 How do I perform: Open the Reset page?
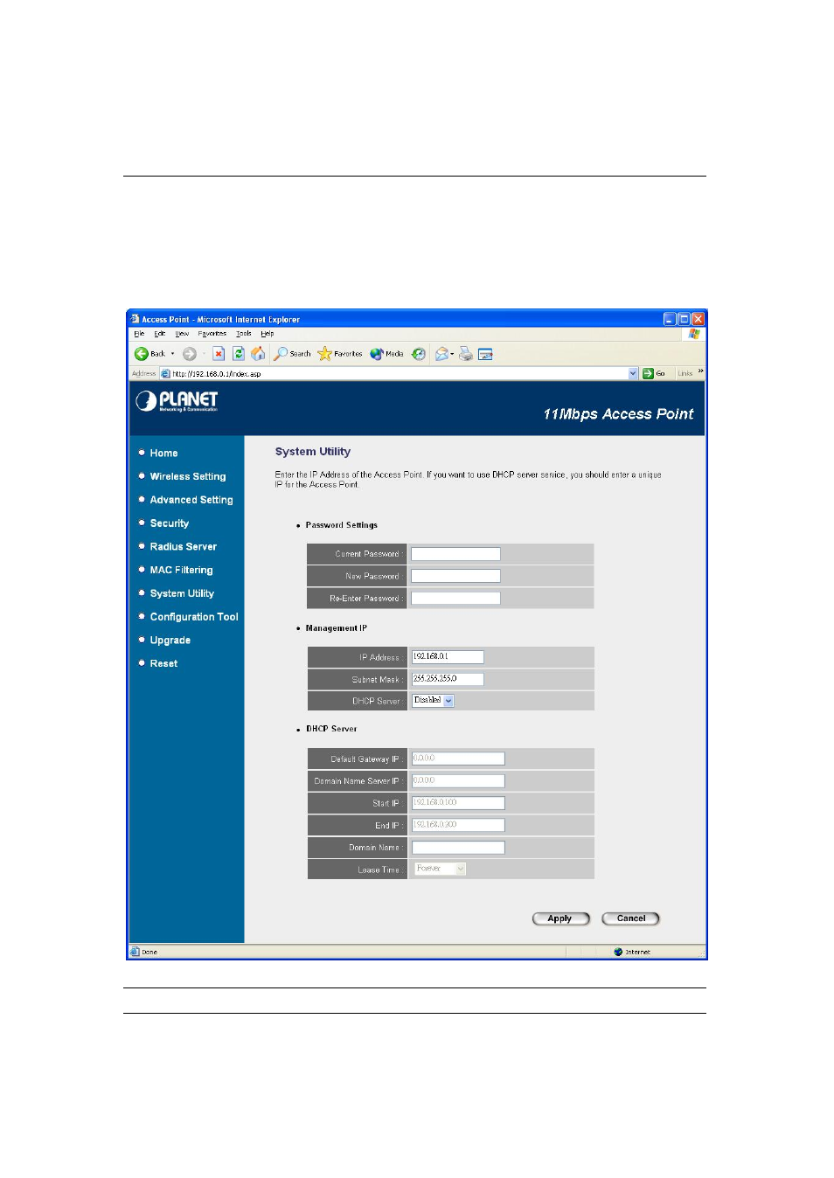(x=163, y=663)
